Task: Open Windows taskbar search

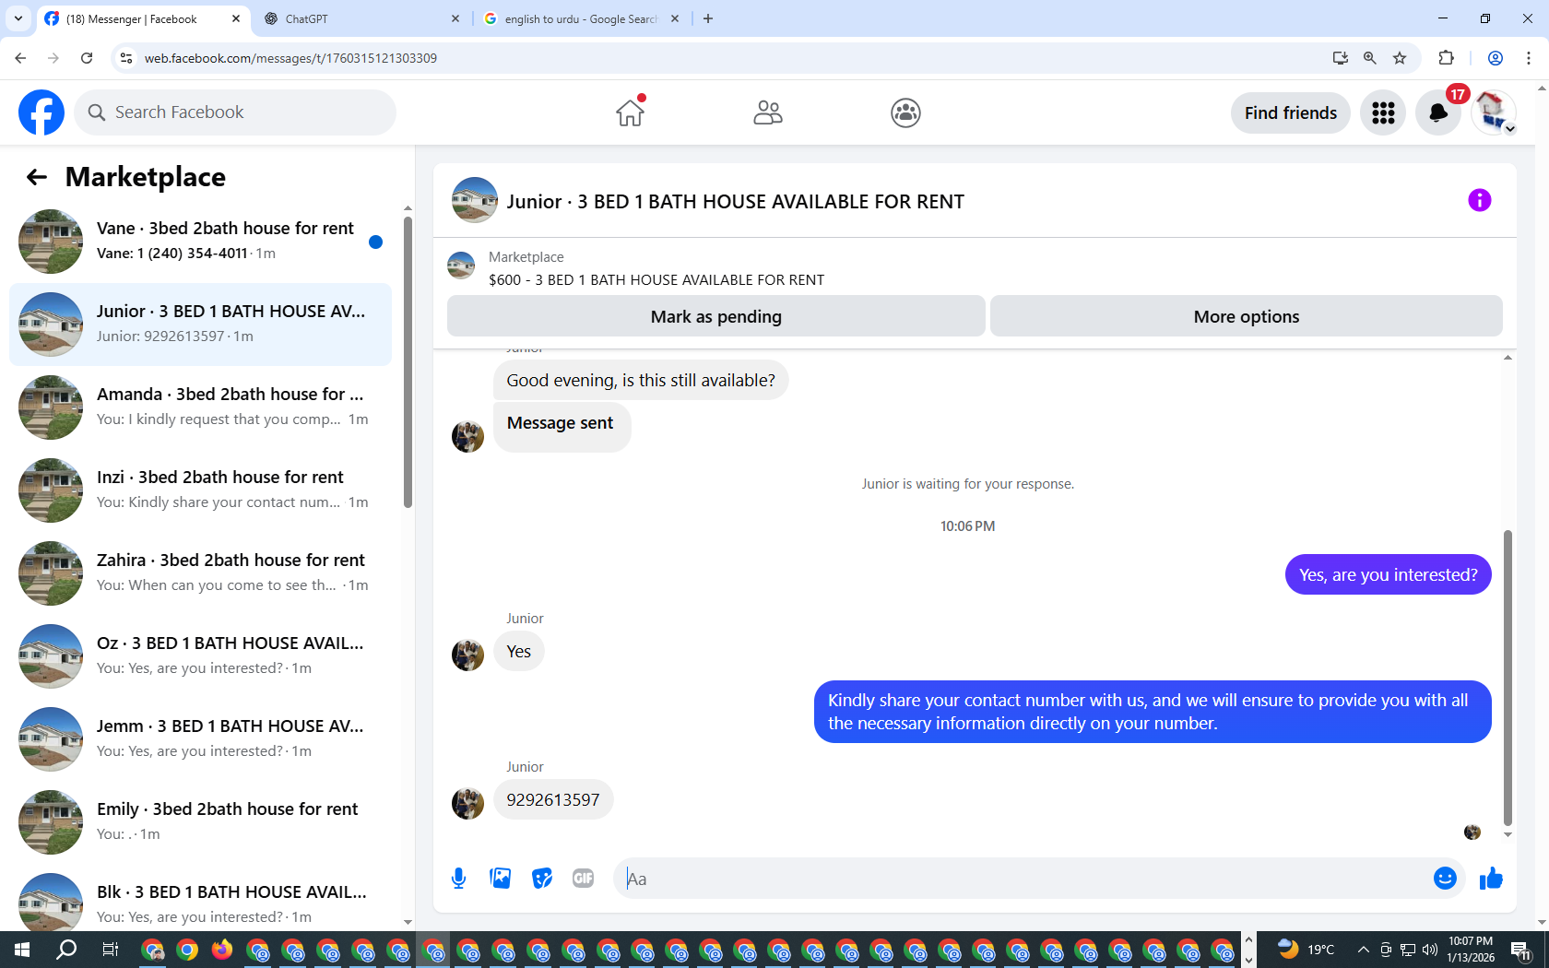Action: coord(66,950)
